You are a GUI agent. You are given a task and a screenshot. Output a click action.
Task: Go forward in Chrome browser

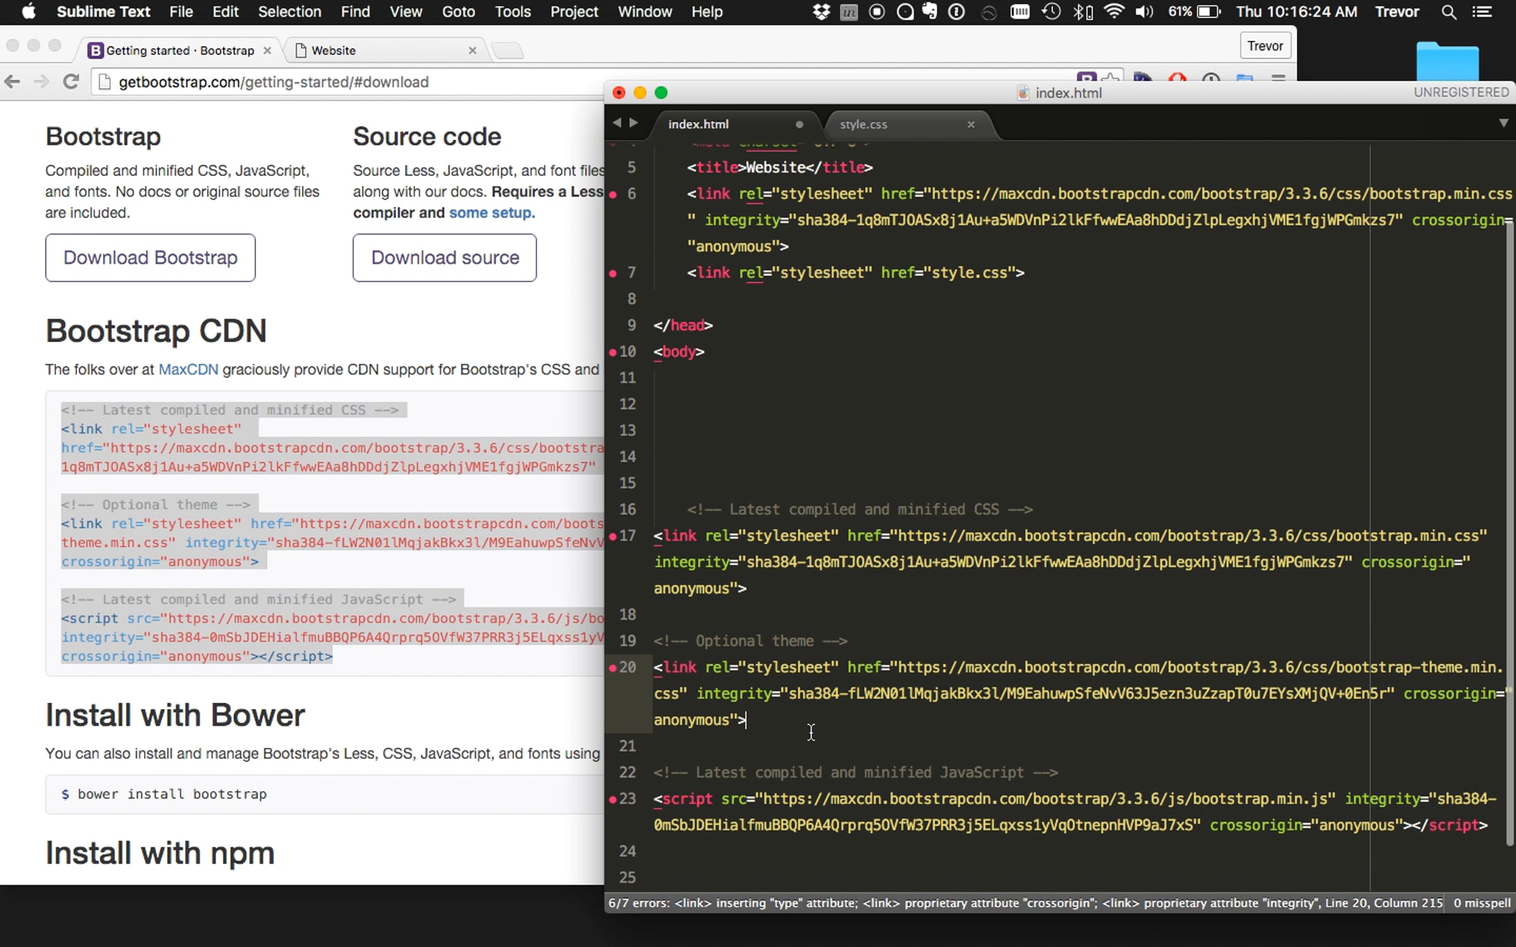[x=41, y=81]
